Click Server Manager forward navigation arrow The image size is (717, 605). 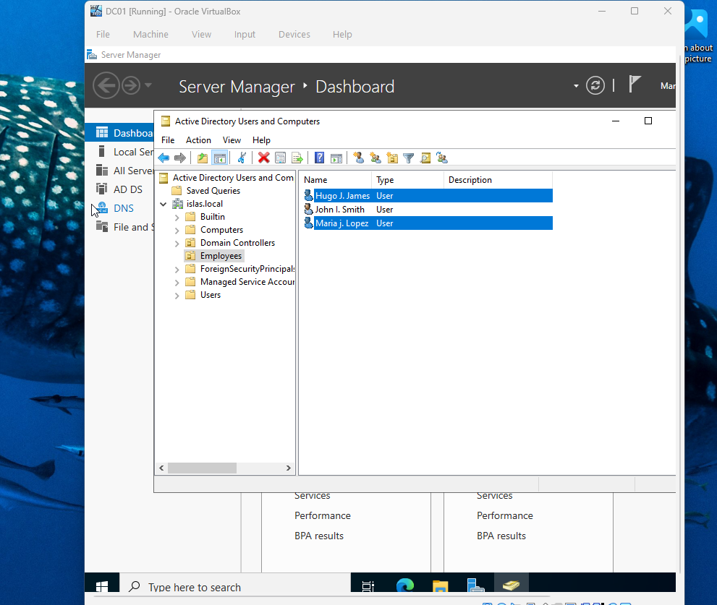[131, 85]
